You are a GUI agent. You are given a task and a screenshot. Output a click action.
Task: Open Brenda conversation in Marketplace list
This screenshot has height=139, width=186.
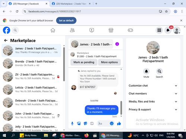pyautogui.click(x=31, y=63)
